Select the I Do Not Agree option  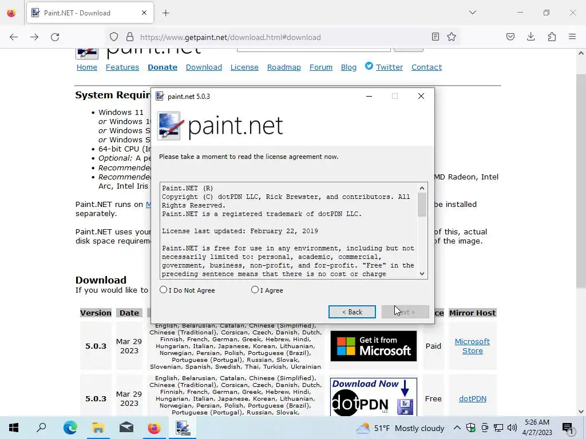tap(163, 290)
